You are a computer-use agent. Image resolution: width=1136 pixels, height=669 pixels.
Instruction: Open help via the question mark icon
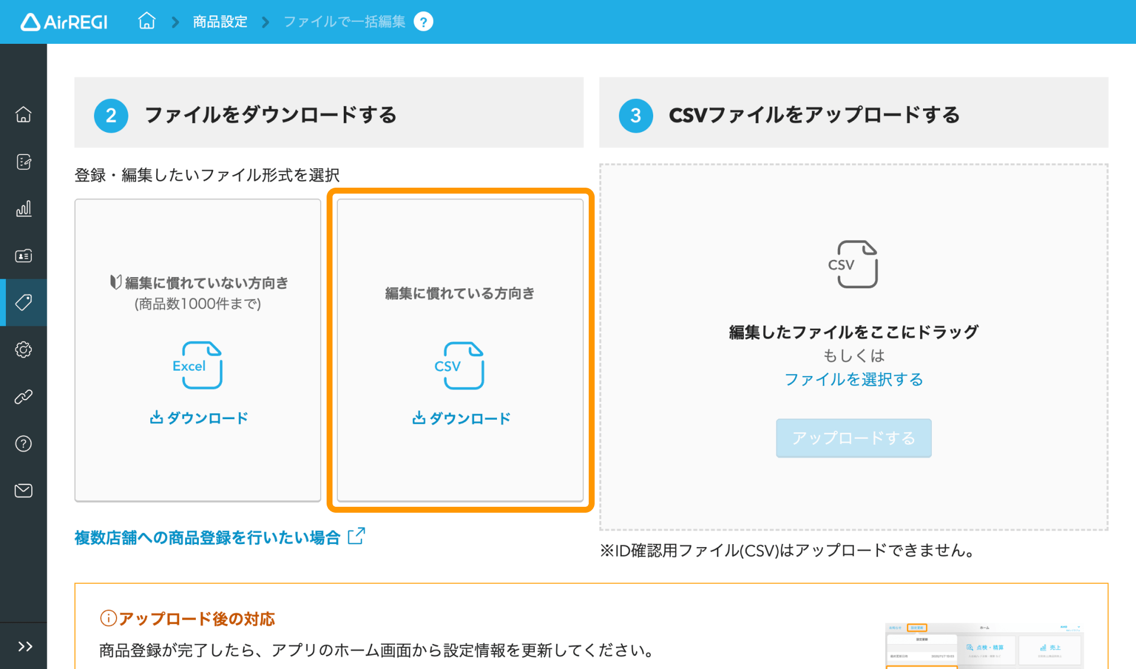(24, 443)
